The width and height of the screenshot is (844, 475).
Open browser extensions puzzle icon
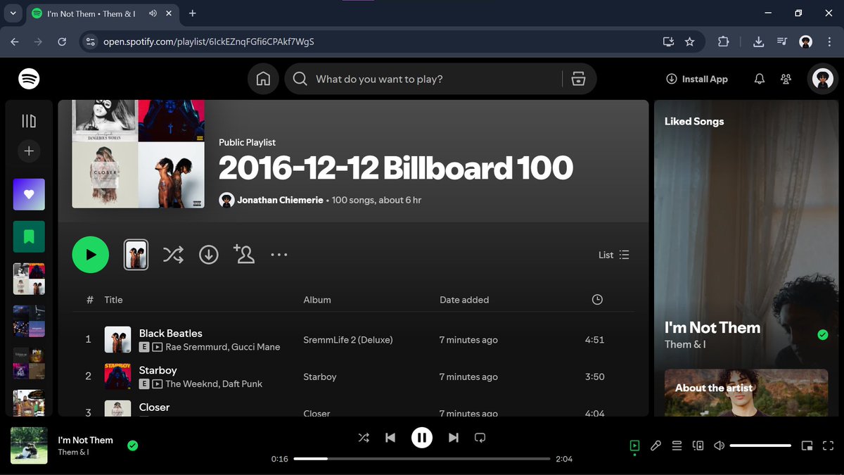724,42
